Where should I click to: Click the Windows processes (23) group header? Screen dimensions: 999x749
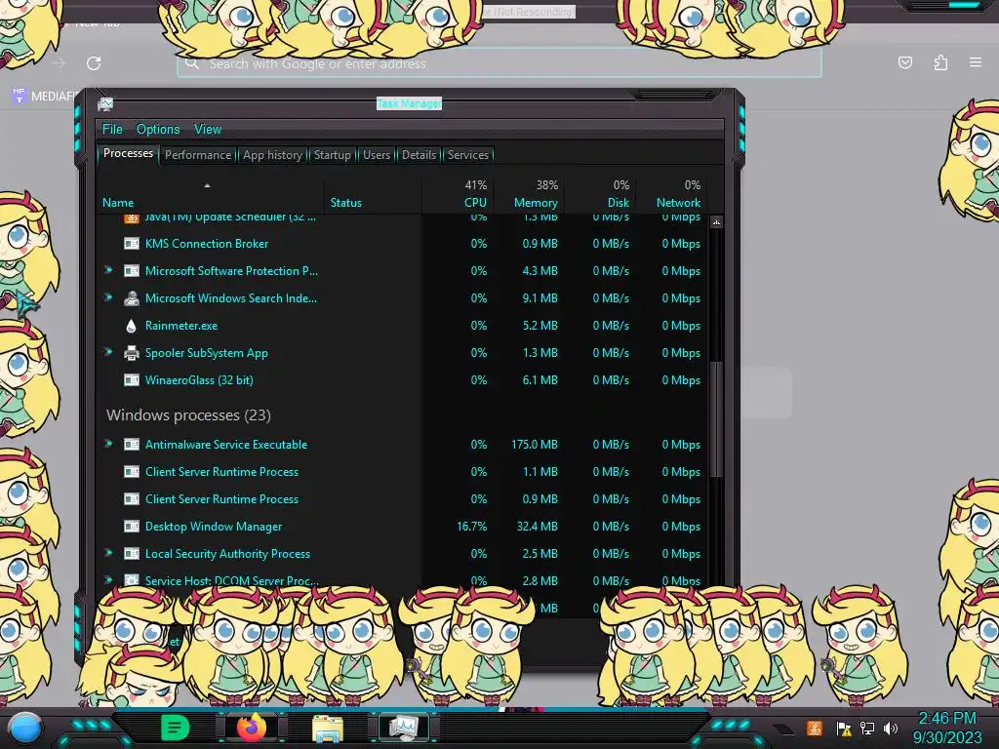188,415
